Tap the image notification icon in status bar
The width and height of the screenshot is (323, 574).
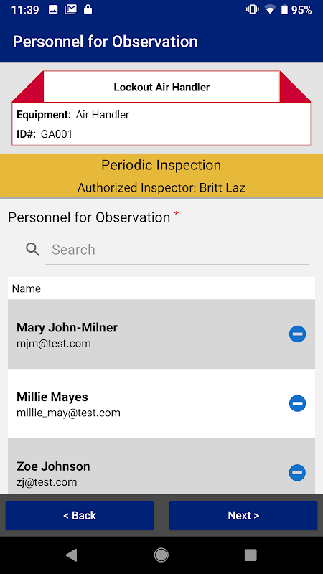[x=53, y=10]
